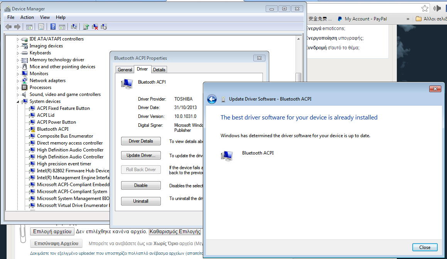Click the Mice and other pointing devices icon
The width and height of the screenshot is (447, 259).
tap(25, 67)
